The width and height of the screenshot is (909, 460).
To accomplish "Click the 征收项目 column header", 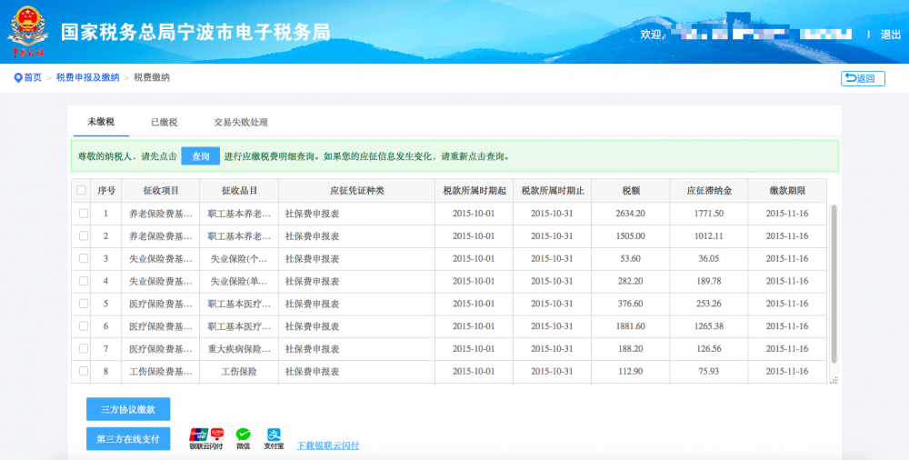I will pos(161,190).
